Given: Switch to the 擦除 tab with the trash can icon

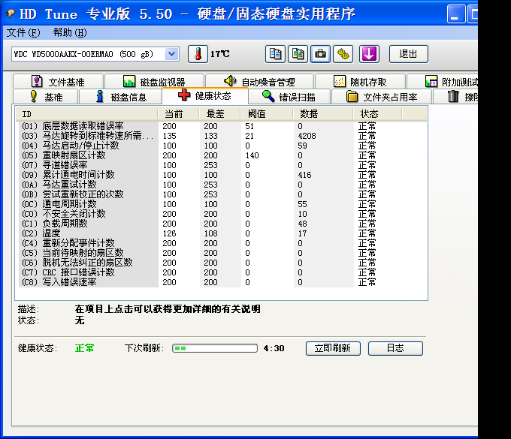Looking at the screenshot, I should (x=455, y=97).
